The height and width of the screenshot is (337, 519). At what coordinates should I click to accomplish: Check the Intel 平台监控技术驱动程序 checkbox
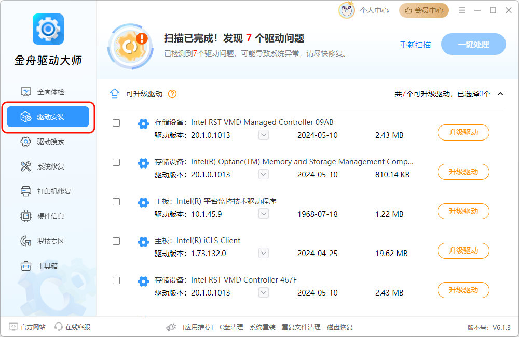click(116, 202)
